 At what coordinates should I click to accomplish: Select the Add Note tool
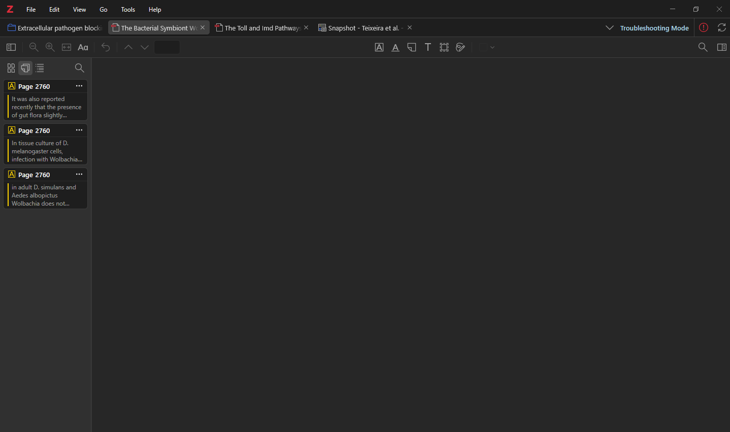coord(412,47)
